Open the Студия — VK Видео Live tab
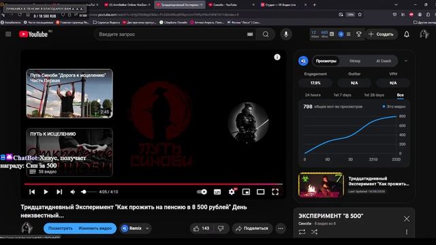This screenshot has width=436, height=245. [283, 5]
